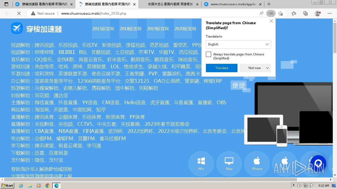
Task: Open media player from taskbar
Action: pyautogui.click(x=39, y=185)
